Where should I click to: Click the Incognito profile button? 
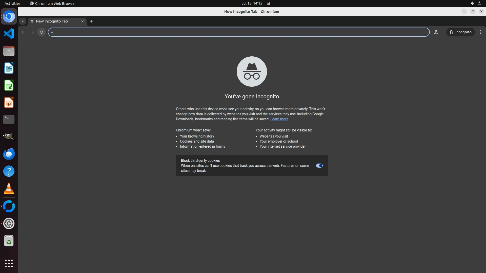(460, 32)
